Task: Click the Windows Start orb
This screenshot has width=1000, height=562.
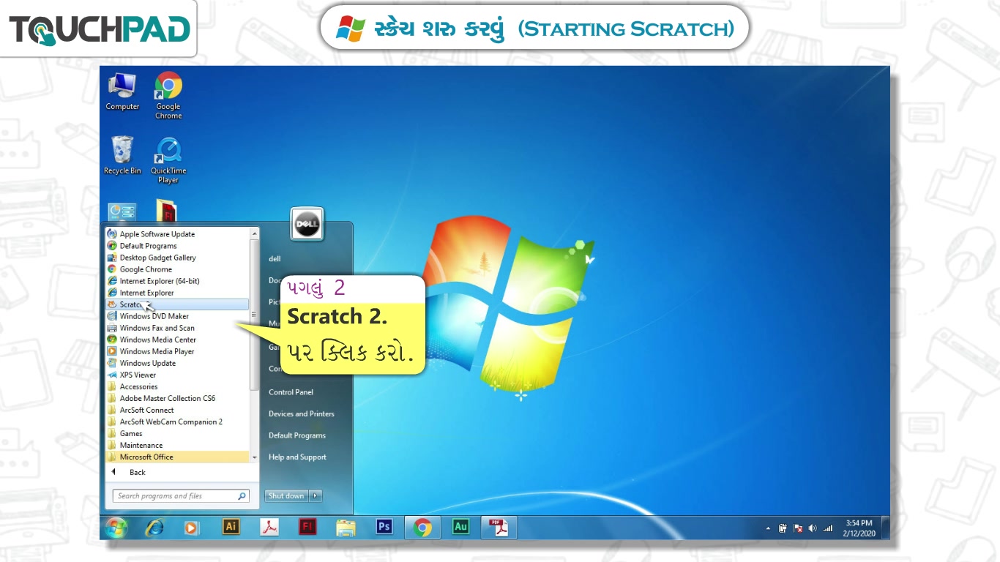Action: coord(116,527)
